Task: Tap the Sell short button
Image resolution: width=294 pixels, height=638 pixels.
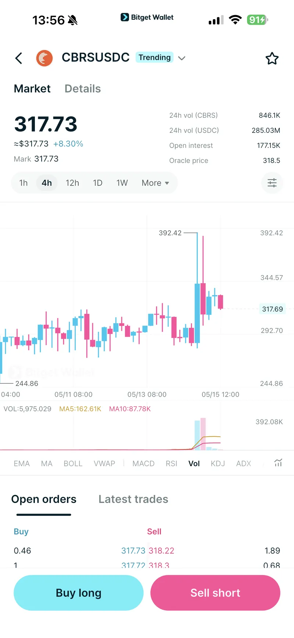Action: click(215, 593)
